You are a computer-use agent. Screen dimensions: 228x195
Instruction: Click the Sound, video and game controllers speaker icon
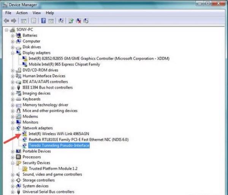tap(18, 174)
